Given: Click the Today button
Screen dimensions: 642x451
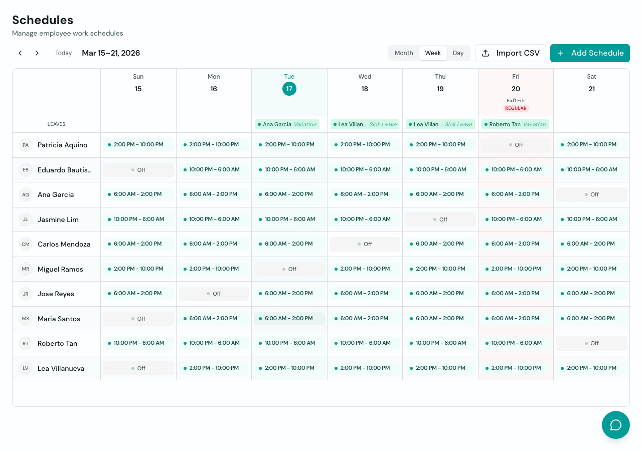Looking at the screenshot, I should coord(63,53).
